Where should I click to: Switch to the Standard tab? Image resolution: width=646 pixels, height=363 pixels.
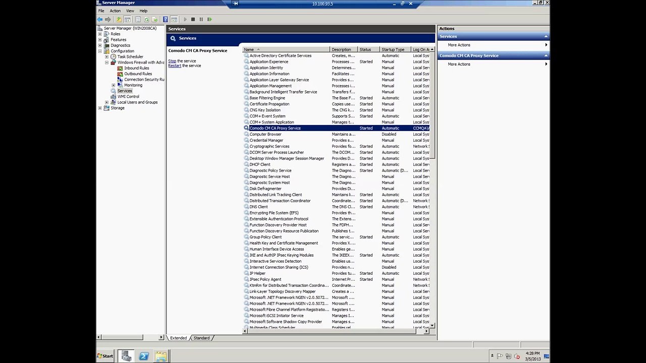[201, 338]
